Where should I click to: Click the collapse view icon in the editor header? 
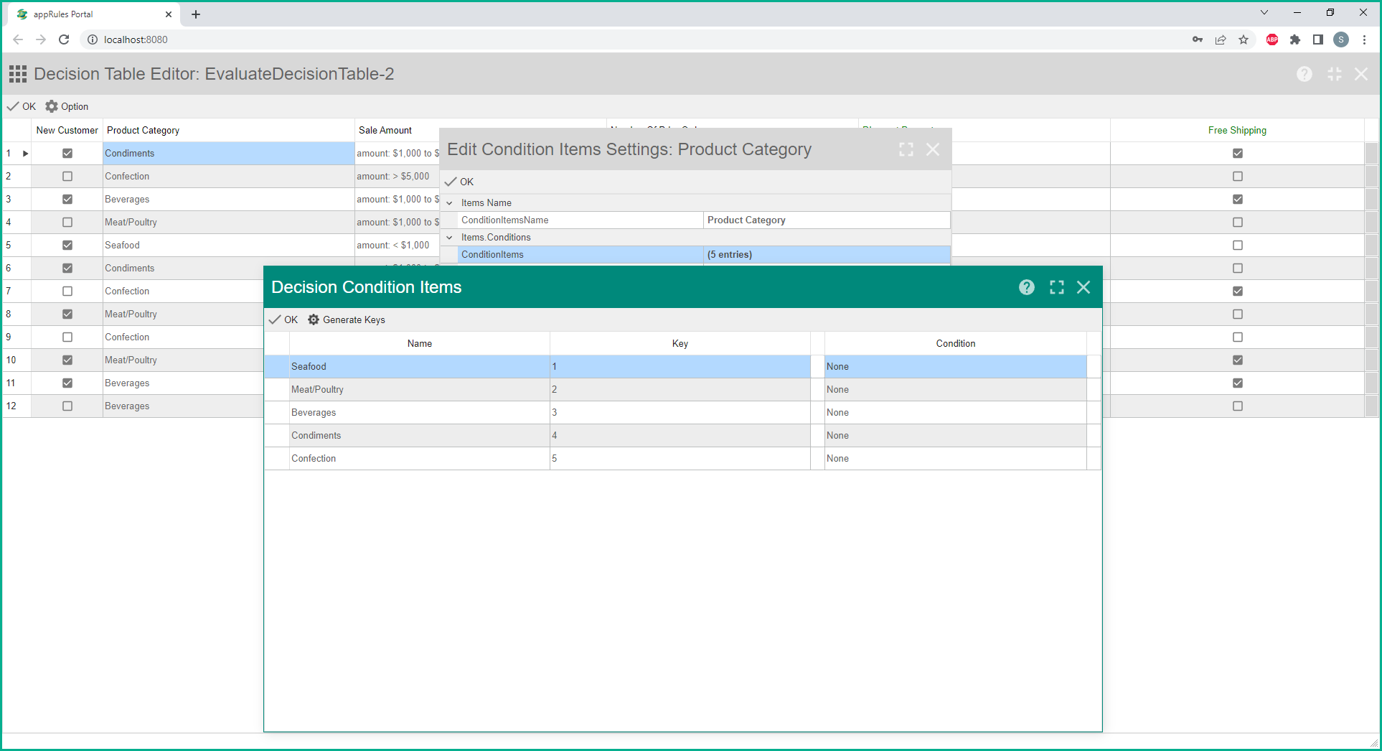[1335, 74]
